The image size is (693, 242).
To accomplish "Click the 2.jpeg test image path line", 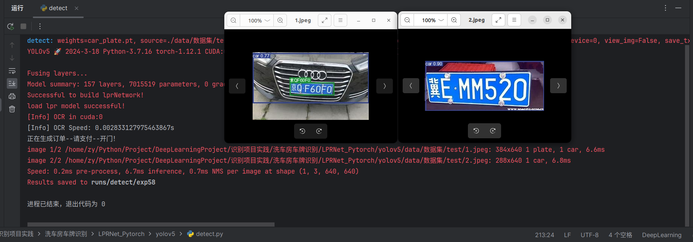I will (x=299, y=160).
